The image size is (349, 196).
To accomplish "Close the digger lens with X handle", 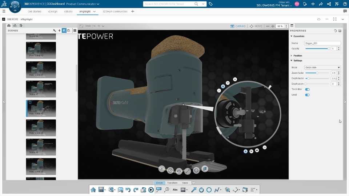I will [235, 79].
